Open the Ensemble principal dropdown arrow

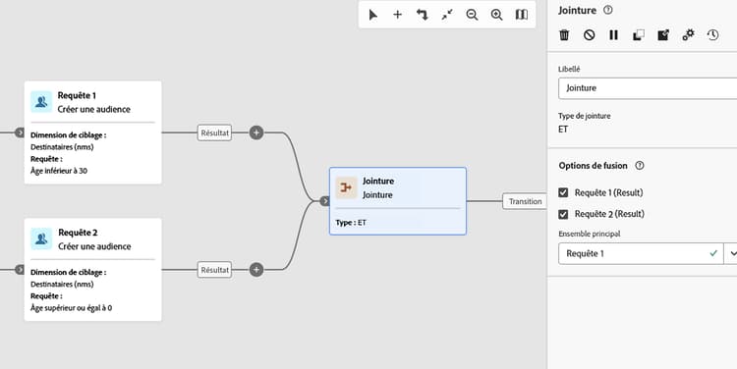click(x=731, y=253)
